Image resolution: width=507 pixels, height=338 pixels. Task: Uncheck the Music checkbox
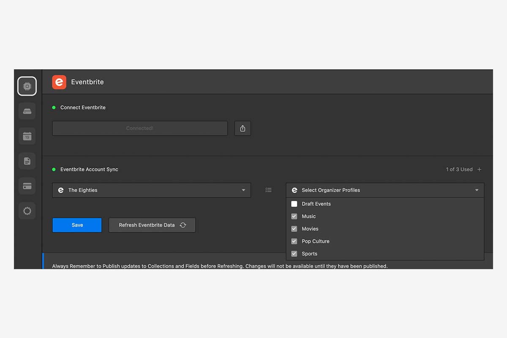tap(294, 216)
